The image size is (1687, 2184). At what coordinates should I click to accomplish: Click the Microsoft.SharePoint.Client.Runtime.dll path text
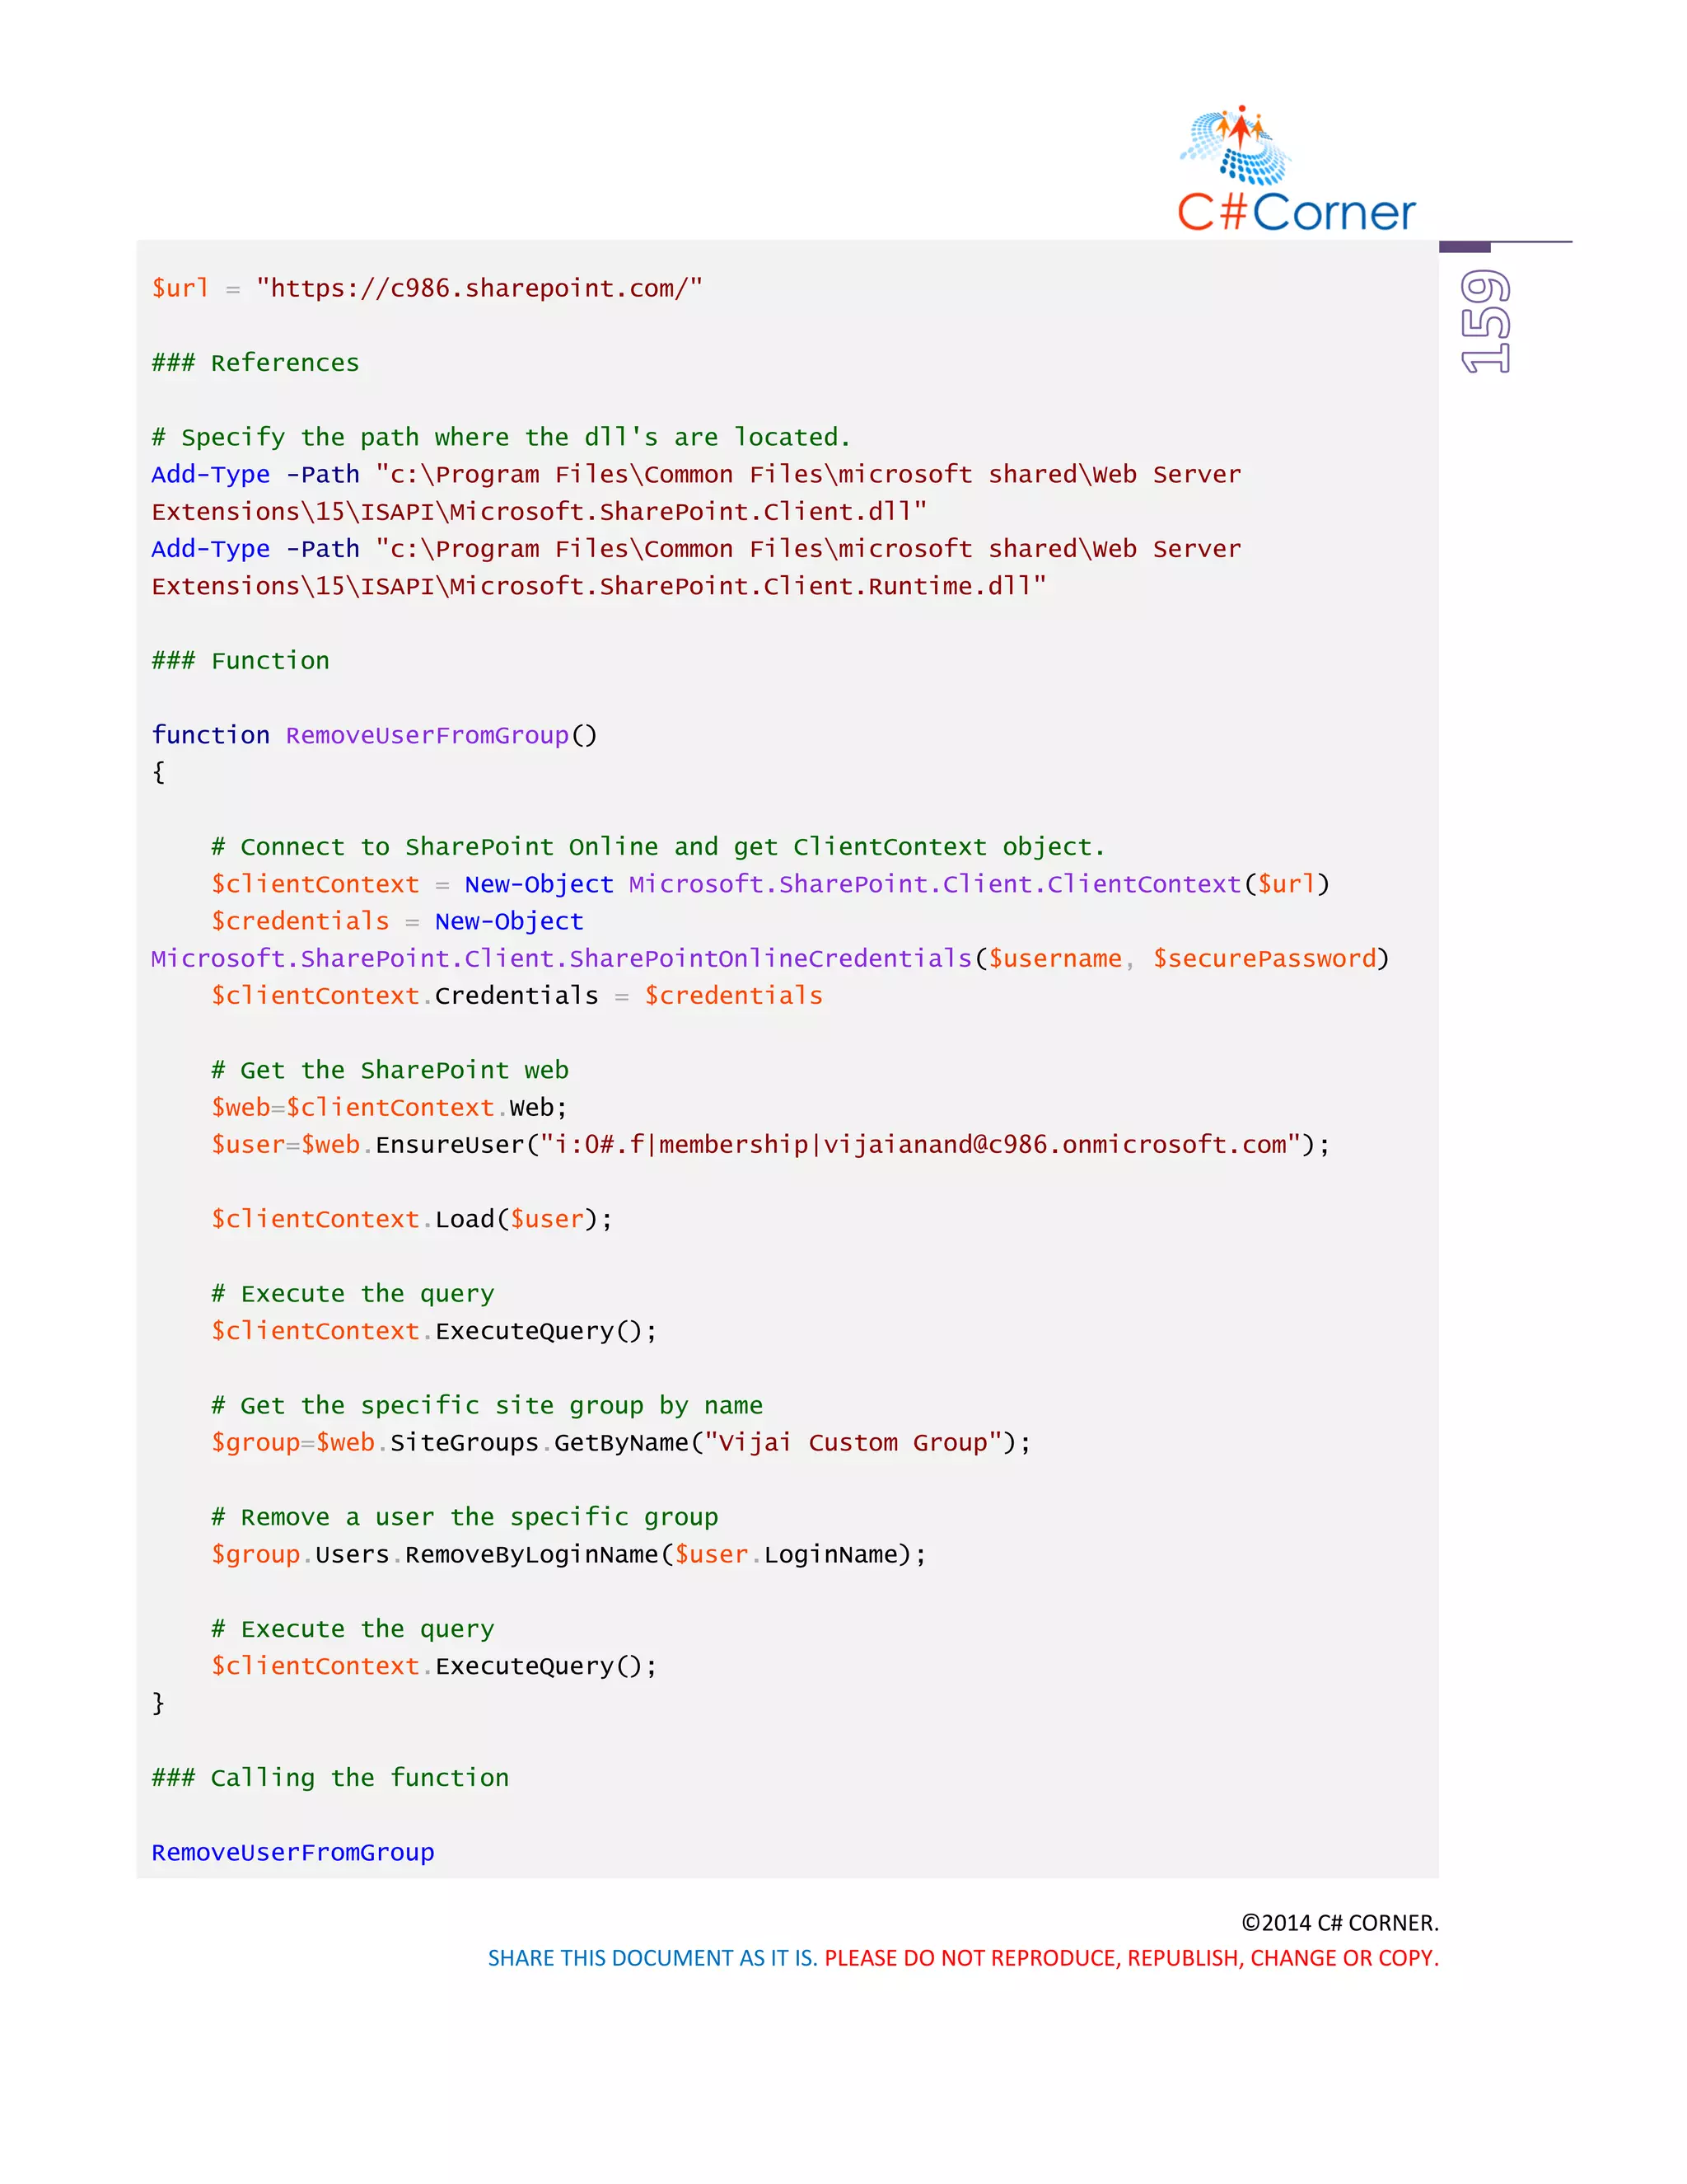pyautogui.click(x=599, y=586)
